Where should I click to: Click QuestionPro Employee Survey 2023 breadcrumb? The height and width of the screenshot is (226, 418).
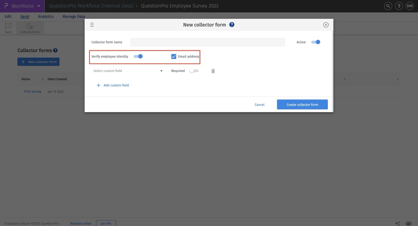coord(180,6)
